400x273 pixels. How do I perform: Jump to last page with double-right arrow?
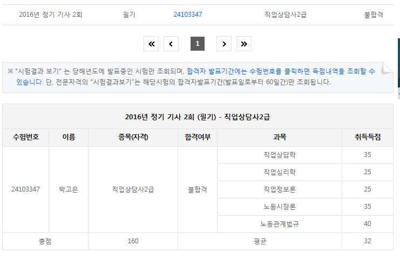(244, 44)
